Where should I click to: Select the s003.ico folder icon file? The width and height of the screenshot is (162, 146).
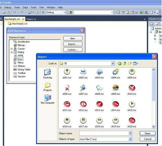click(x=99, y=74)
